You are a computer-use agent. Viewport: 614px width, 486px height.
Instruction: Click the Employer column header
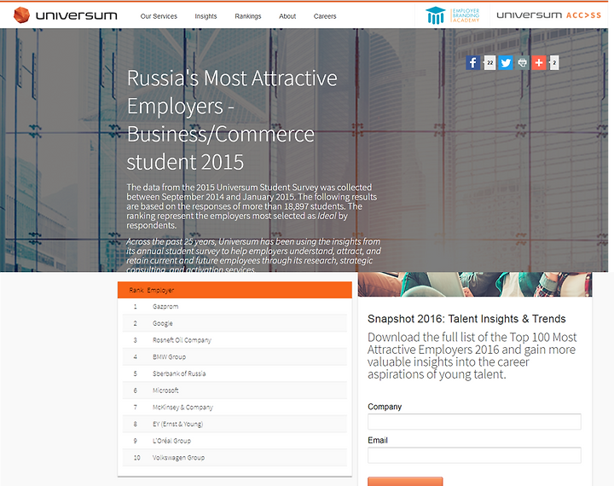coord(160,290)
